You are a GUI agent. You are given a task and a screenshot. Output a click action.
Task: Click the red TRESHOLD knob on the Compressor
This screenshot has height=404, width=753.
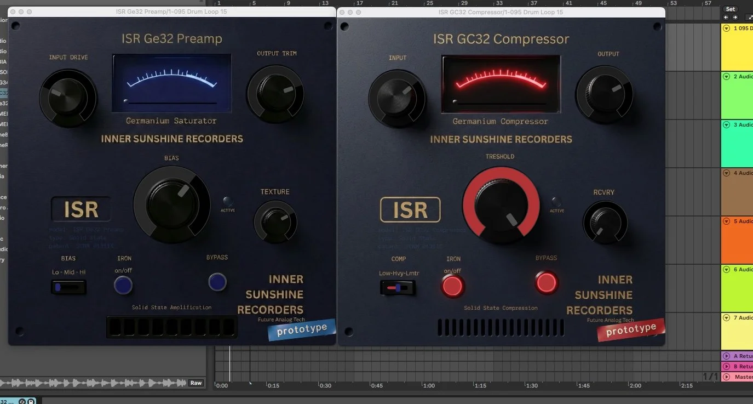(x=501, y=205)
